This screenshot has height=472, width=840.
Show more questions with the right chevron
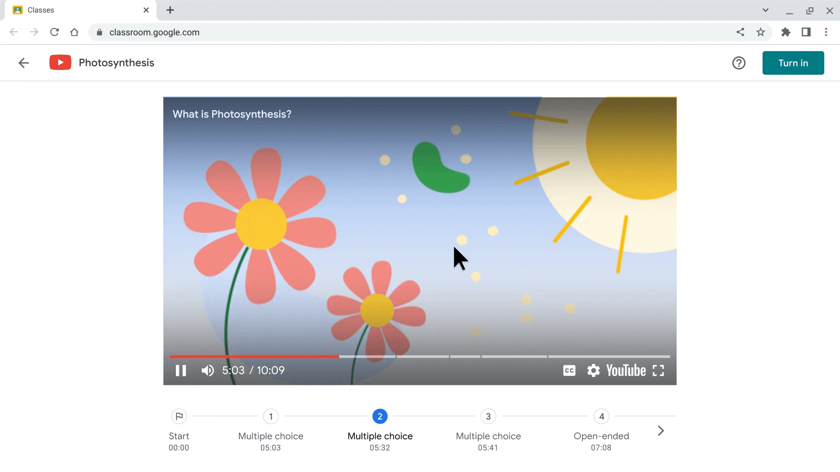tap(661, 430)
